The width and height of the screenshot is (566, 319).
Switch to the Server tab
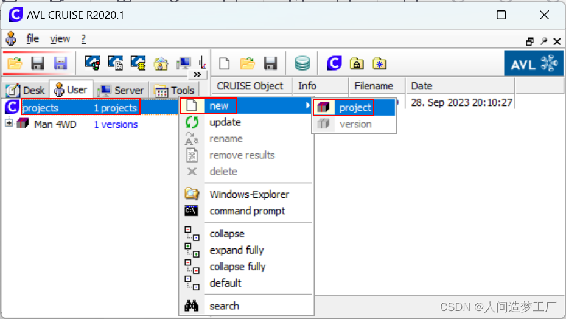[121, 90]
